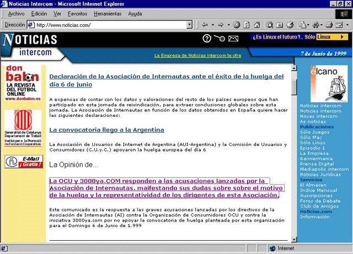Click the don balón magazine banner
353x254 pixels.
23,83
